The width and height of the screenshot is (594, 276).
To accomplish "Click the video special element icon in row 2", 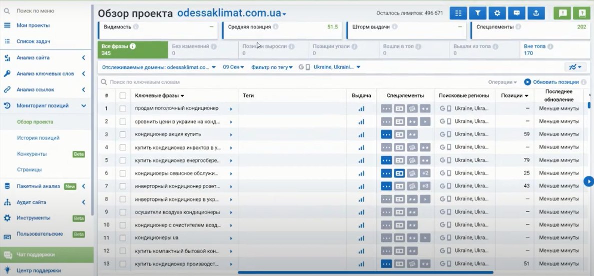I will tap(425, 121).
